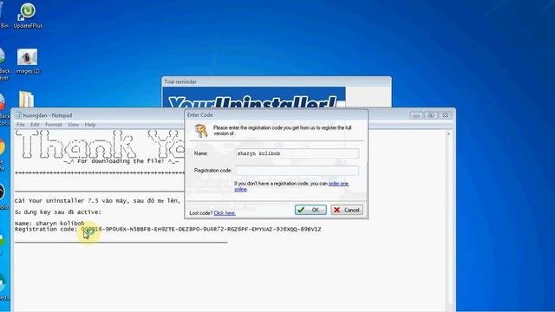This screenshot has width=555, height=312.
Task: Open the folder icon on the desktop
Action: [27, 100]
